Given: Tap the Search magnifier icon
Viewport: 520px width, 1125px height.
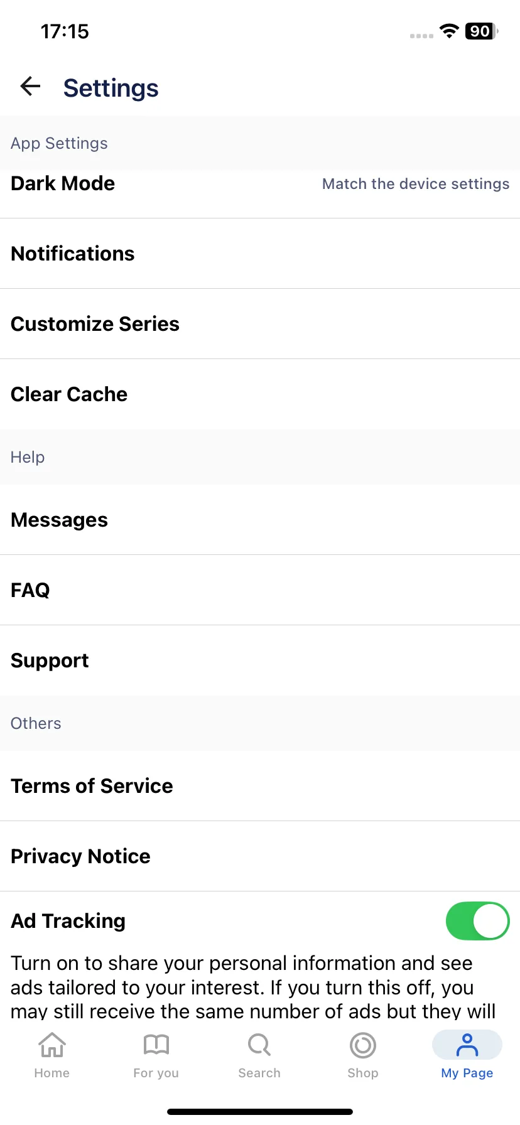Looking at the screenshot, I should tap(259, 1045).
